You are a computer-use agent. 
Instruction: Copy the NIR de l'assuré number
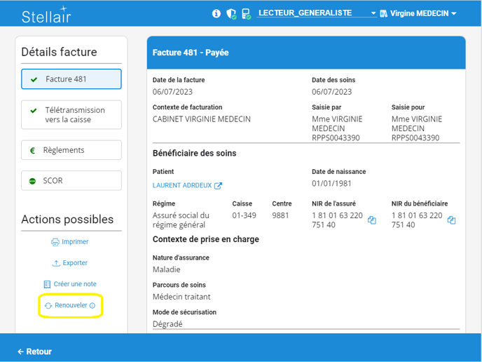(x=371, y=220)
